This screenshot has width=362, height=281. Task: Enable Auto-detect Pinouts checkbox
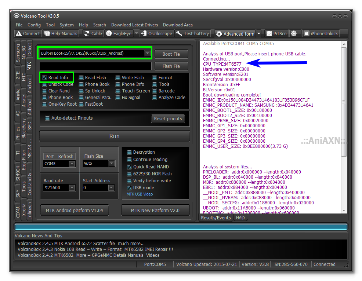(47, 118)
